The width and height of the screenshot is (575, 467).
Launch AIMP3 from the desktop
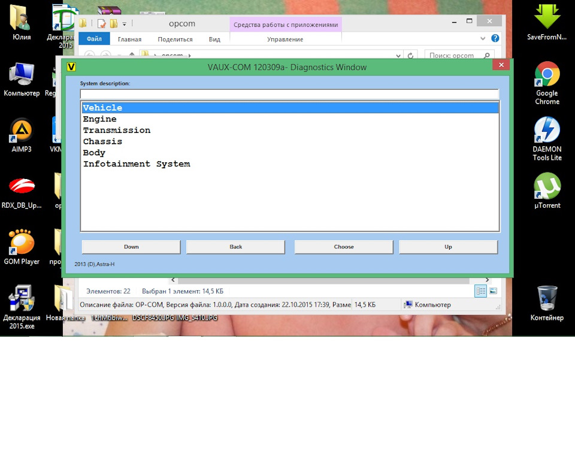tap(22, 135)
